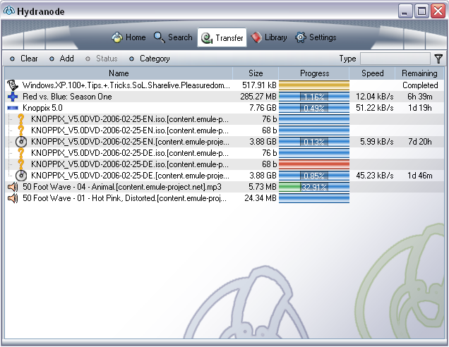Go to the Settings tab
449x347 pixels.
point(316,37)
